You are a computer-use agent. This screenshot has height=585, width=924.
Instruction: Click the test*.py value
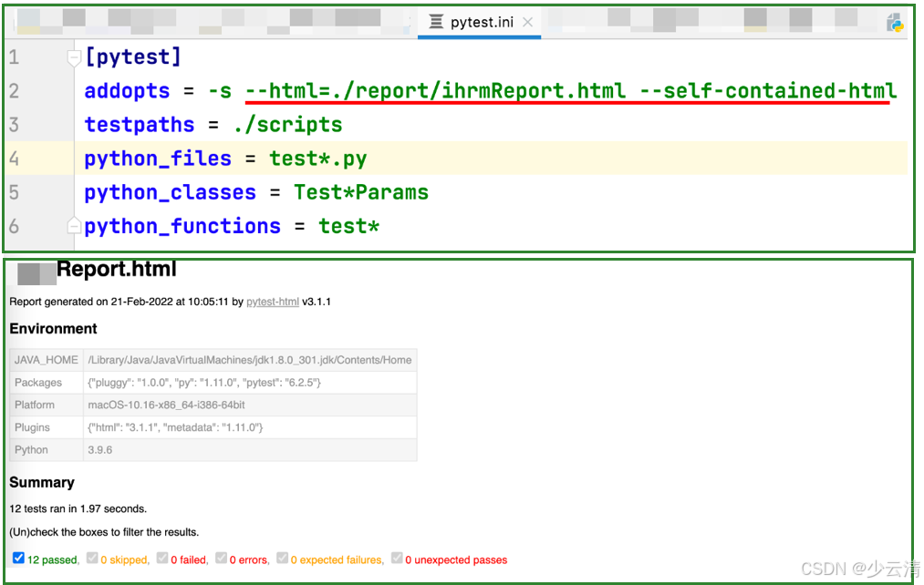[x=318, y=159]
